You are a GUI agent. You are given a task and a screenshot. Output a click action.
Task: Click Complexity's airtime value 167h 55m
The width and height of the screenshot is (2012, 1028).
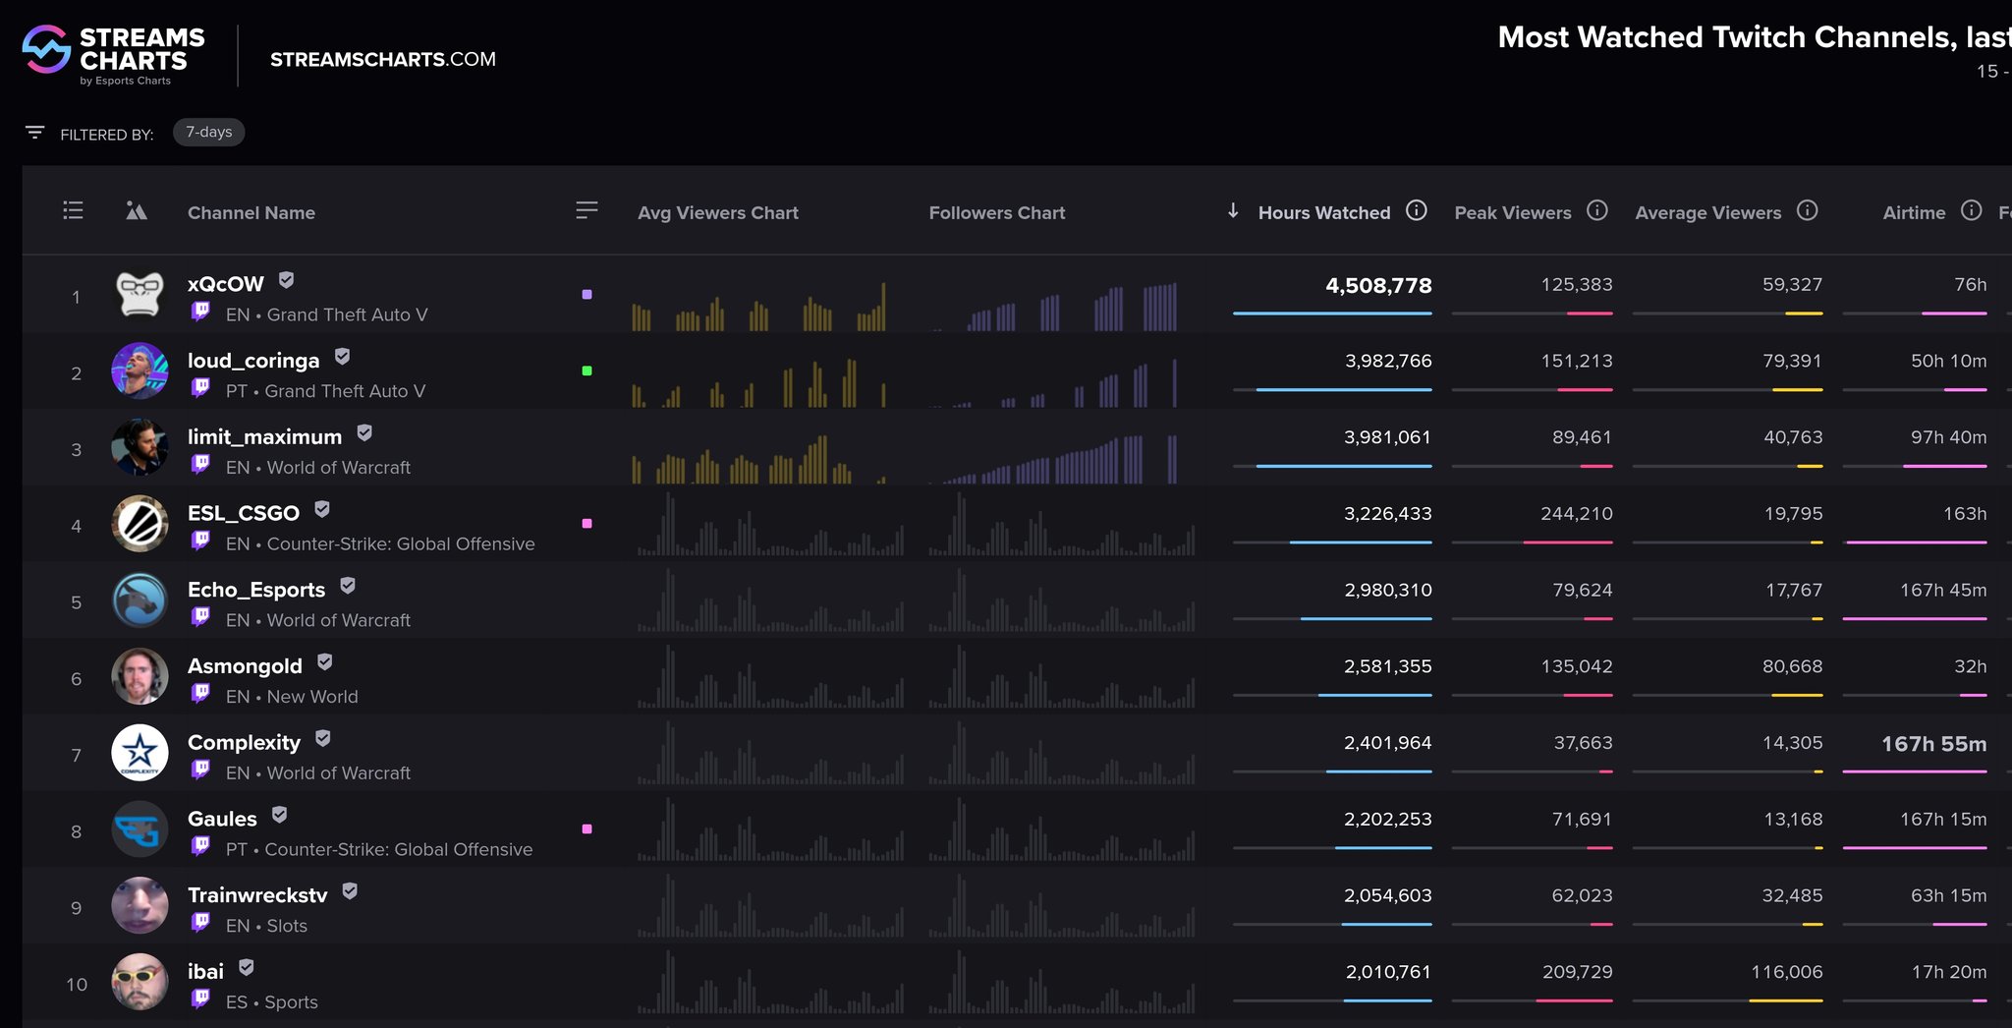click(x=1933, y=744)
